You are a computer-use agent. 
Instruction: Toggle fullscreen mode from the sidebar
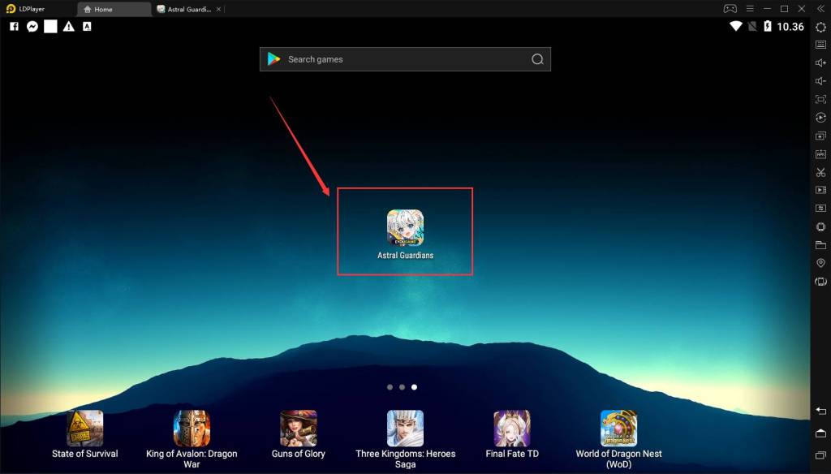[820, 99]
